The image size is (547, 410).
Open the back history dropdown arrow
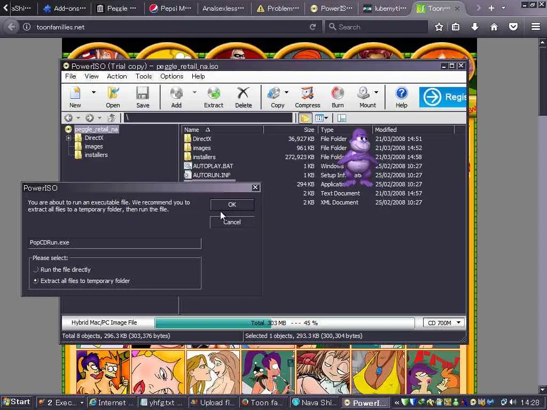tap(78, 118)
